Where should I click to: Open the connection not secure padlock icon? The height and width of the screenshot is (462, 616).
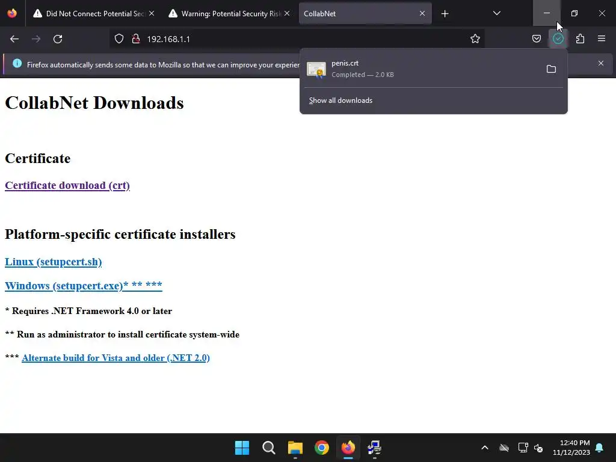pos(136,39)
